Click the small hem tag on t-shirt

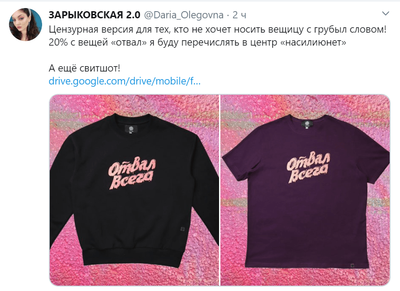point(352,266)
